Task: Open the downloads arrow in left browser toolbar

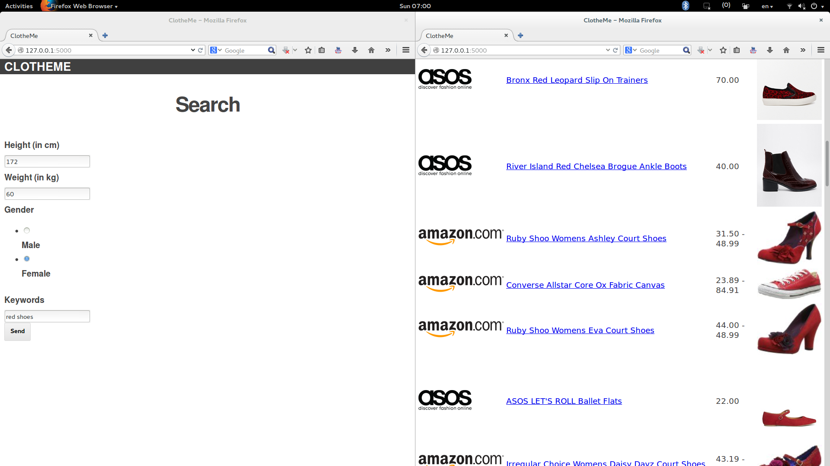Action: pyautogui.click(x=355, y=50)
